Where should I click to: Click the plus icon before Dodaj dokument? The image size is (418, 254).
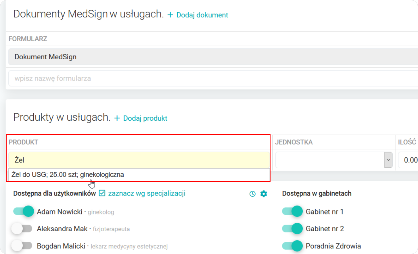170,15
